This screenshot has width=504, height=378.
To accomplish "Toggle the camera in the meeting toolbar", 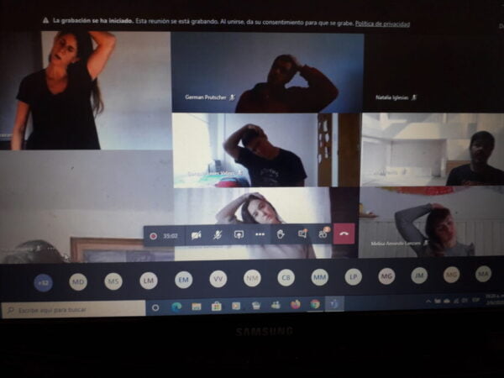I will (x=196, y=235).
